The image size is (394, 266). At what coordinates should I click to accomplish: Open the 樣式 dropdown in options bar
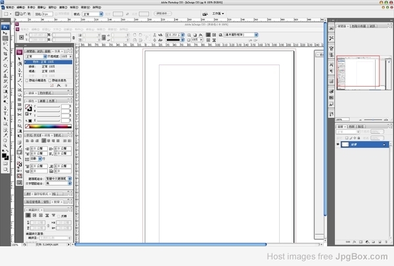pyautogui.click(x=93, y=14)
